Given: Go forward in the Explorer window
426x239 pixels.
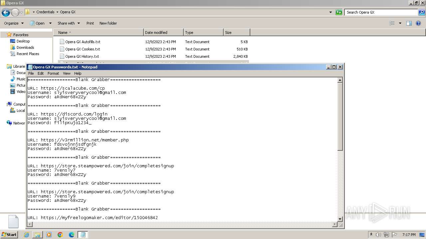Looking at the screenshot, I should click(15, 13).
